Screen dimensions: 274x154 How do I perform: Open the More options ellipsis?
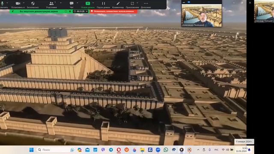click(146, 5)
